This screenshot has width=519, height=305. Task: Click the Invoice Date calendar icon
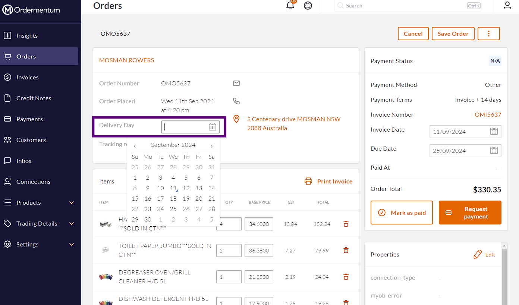click(494, 131)
